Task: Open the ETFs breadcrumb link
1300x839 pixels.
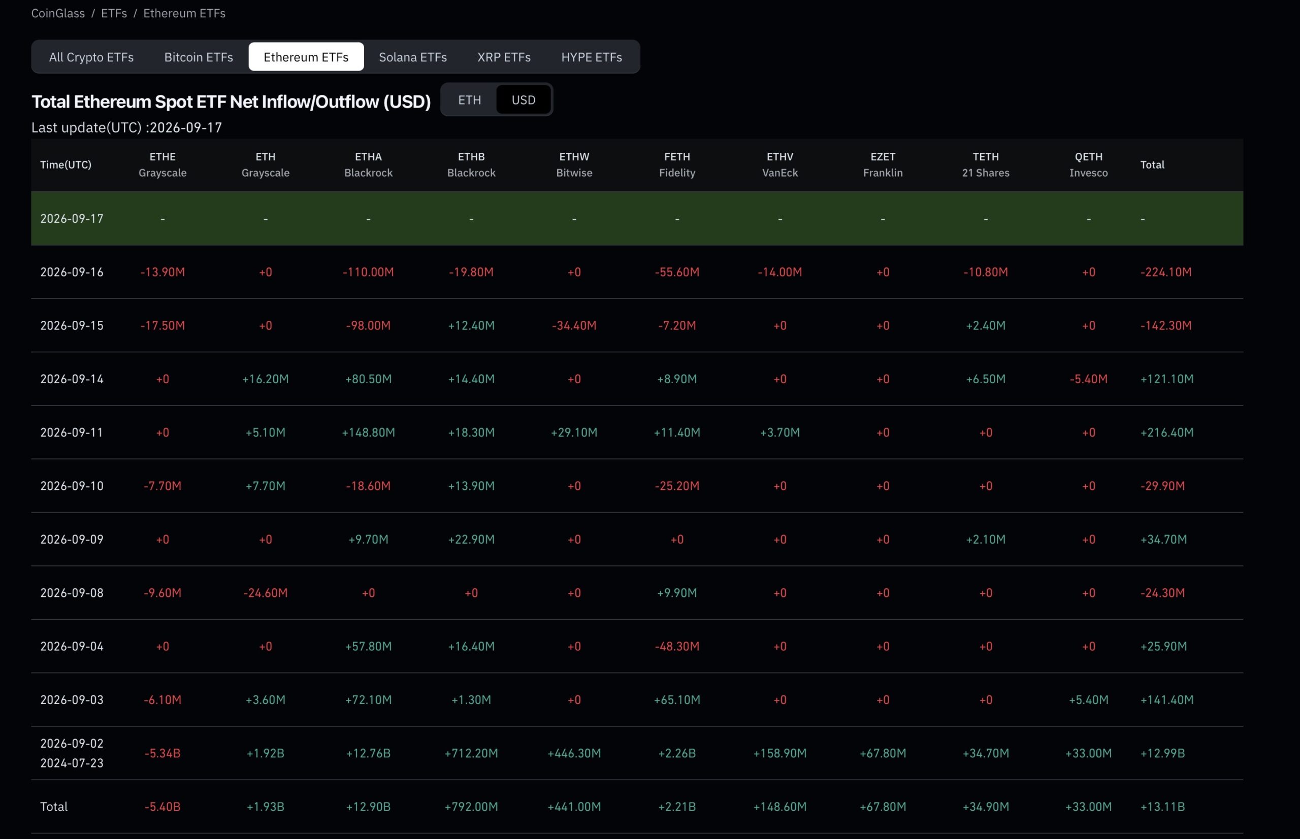Action: pyautogui.click(x=114, y=13)
